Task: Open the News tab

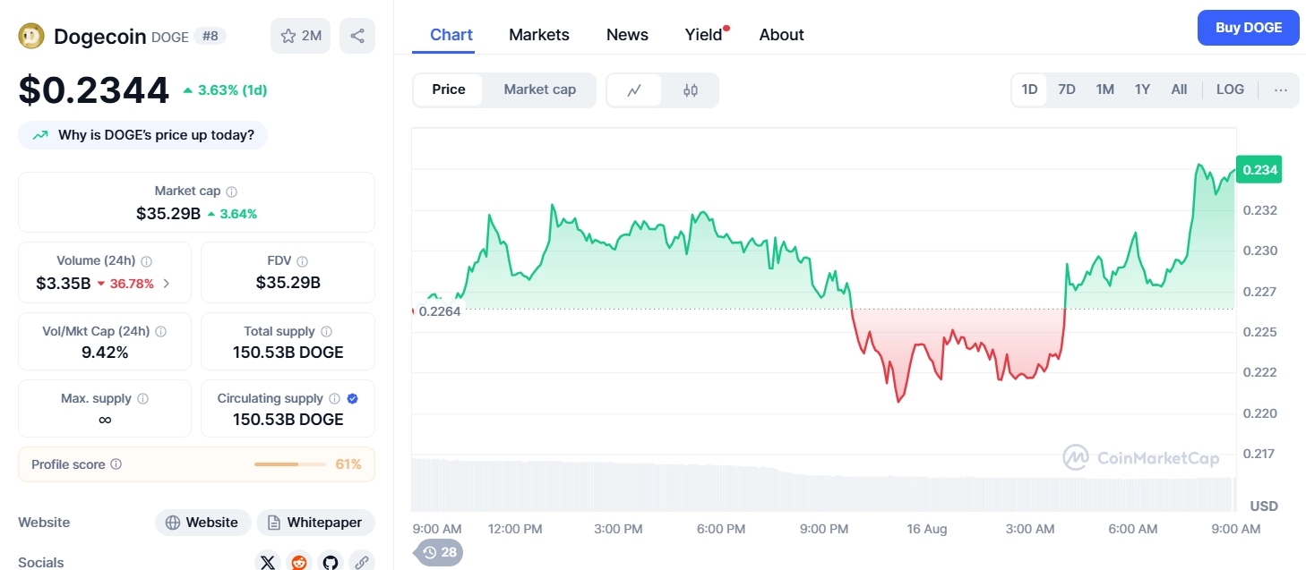Action: (x=626, y=34)
